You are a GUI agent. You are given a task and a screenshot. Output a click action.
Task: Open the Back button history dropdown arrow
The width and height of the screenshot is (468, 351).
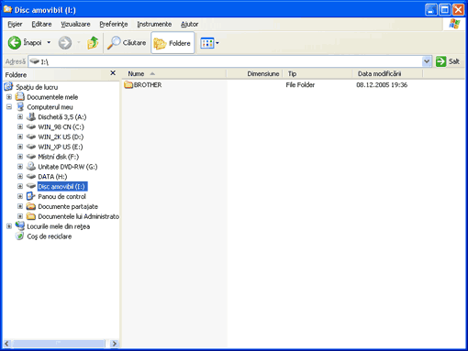(49, 43)
